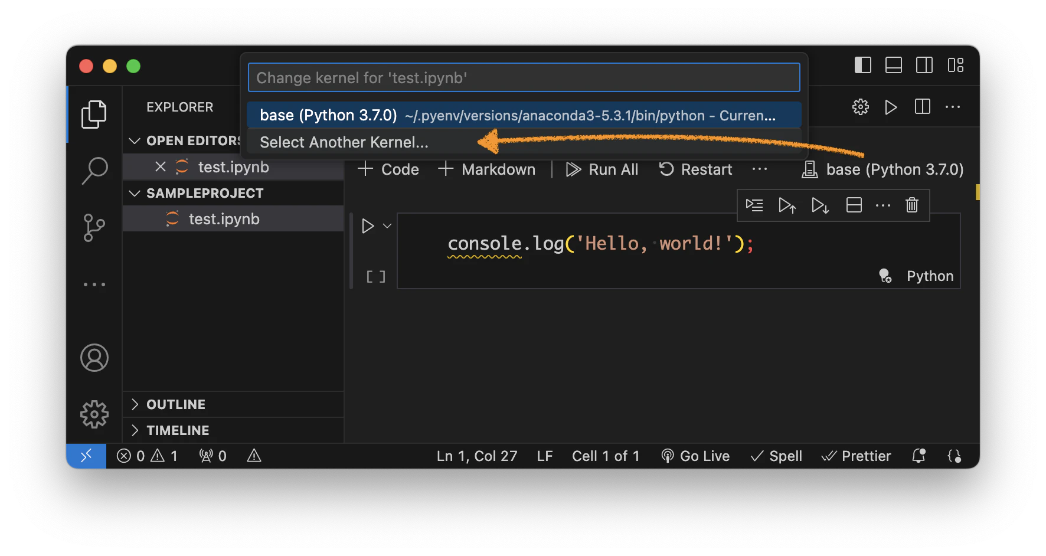
Task: Click the Change kernel search field
Action: pos(524,77)
